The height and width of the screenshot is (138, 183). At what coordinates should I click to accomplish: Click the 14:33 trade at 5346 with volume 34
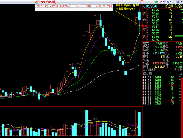pyautogui.click(x=162, y=100)
